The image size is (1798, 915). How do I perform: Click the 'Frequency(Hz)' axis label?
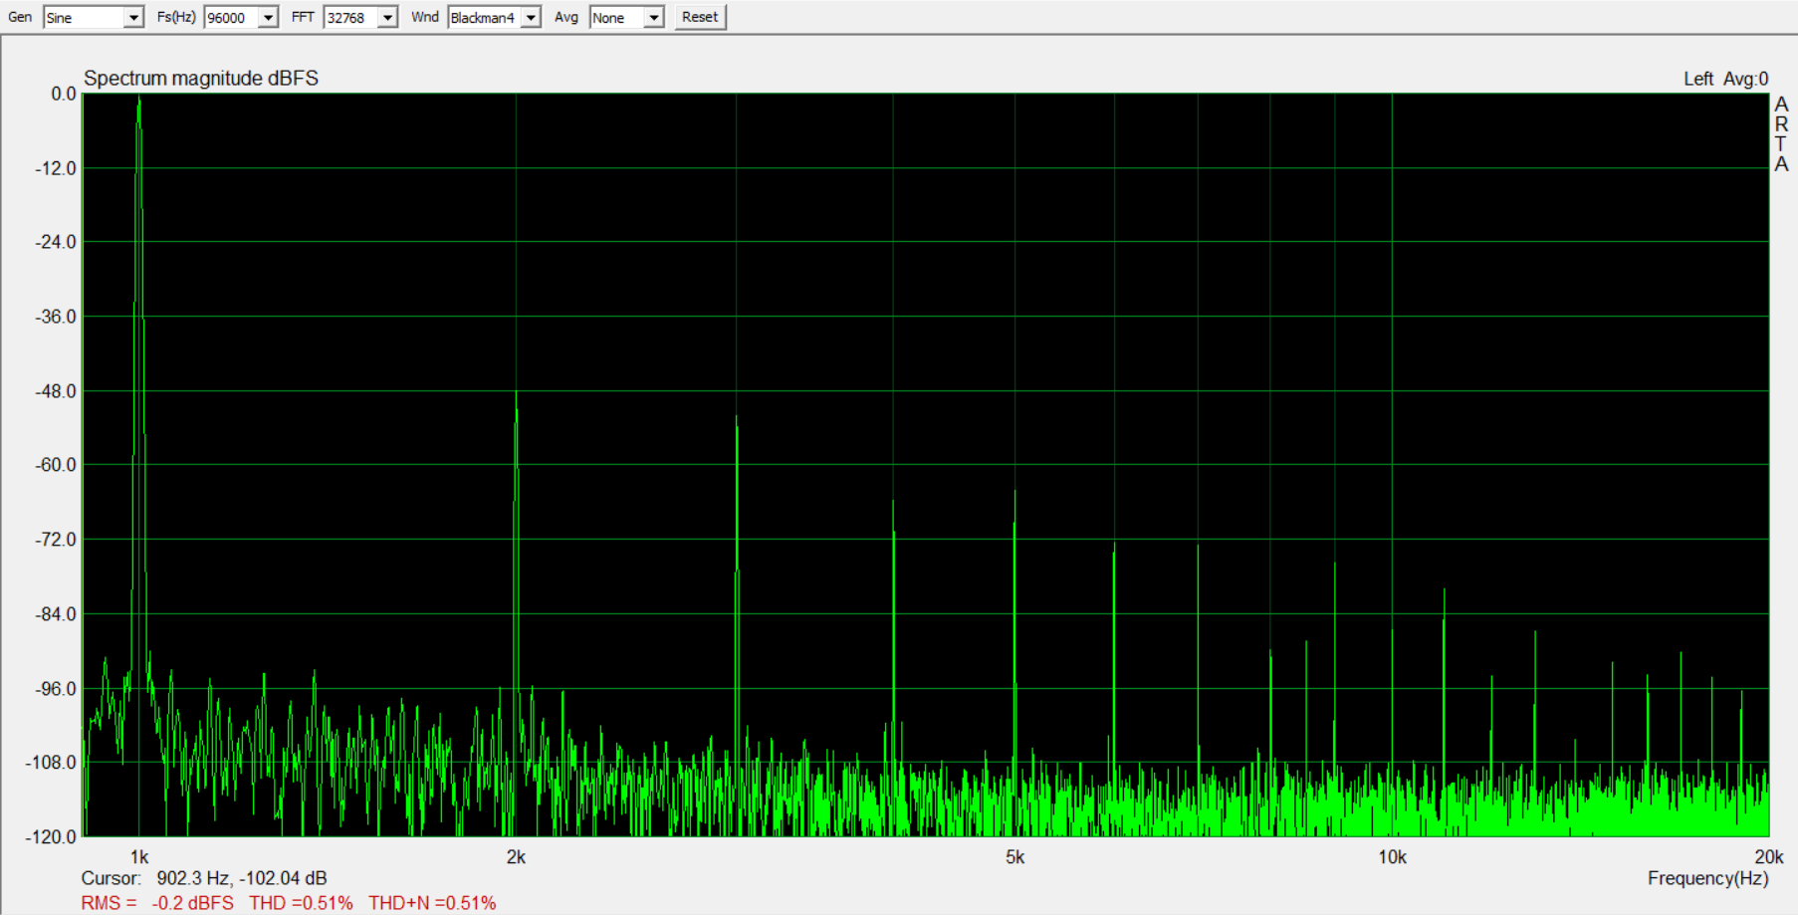click(x=1707, y=878)
